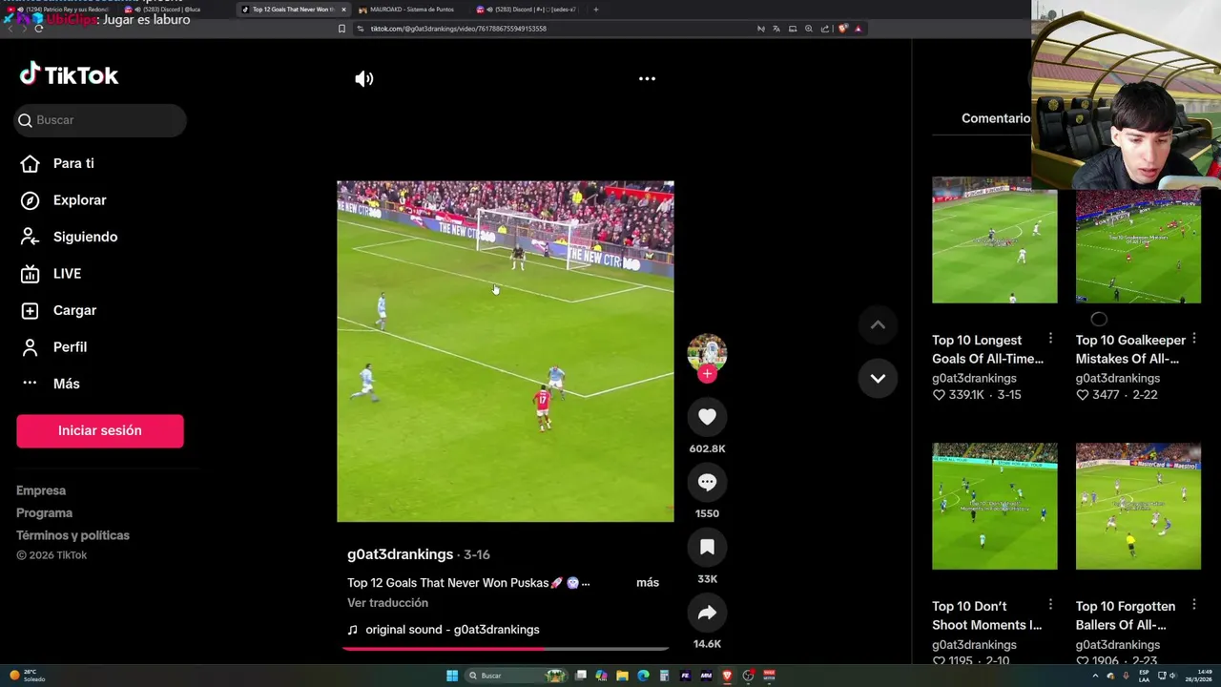
Task: Expand the caption with 'más'
Action: [648, 582]
